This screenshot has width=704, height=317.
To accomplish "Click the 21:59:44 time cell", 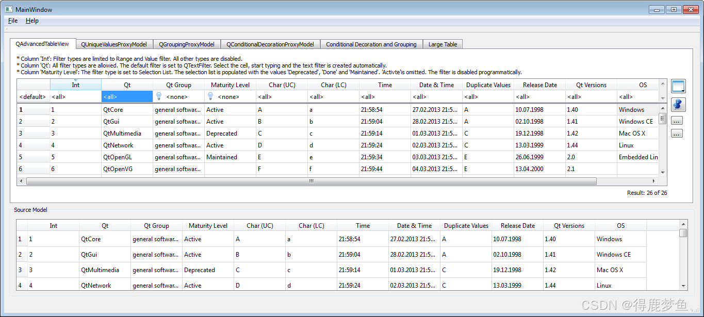I will (385, 169).
